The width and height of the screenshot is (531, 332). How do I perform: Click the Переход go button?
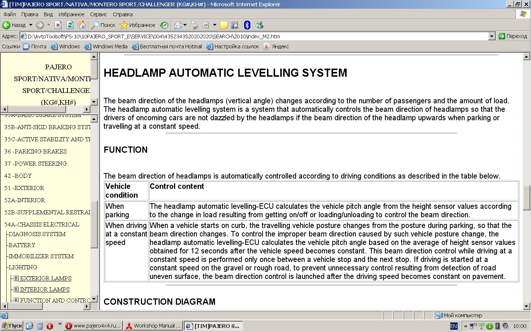pyautogui.click(x=513, y=36)
